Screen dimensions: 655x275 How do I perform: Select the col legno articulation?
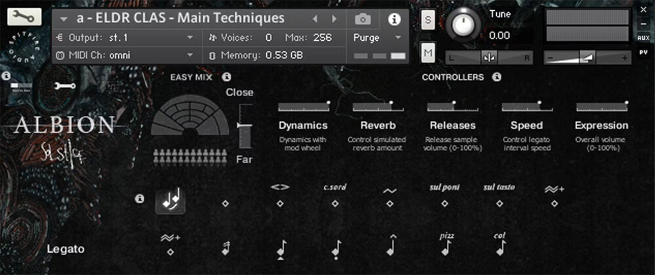click(x=500, y=244)
